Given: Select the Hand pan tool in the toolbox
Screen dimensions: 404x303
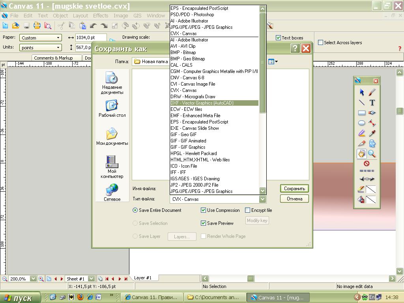Looking at the screenshot, I should (361, 153).
